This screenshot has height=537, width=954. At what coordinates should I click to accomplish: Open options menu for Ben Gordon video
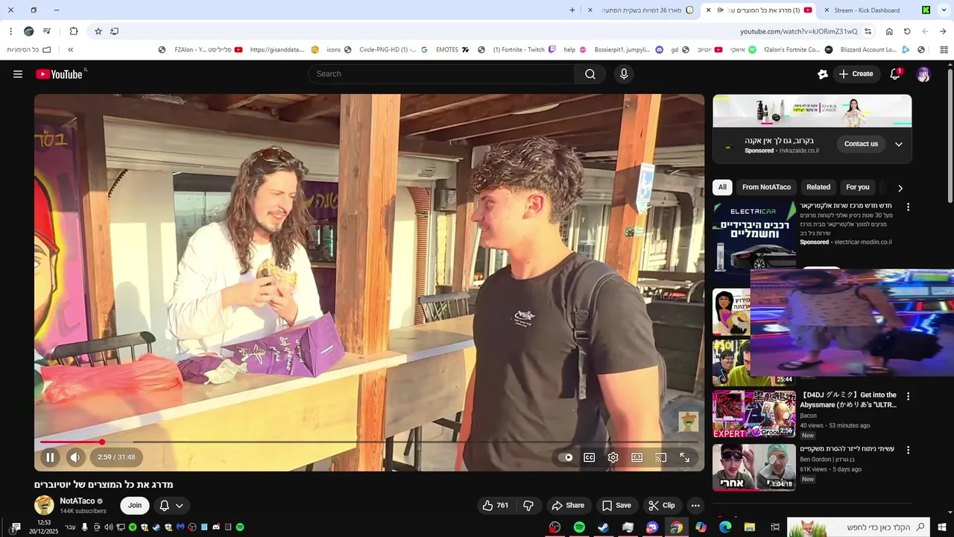tap(908, 450)
